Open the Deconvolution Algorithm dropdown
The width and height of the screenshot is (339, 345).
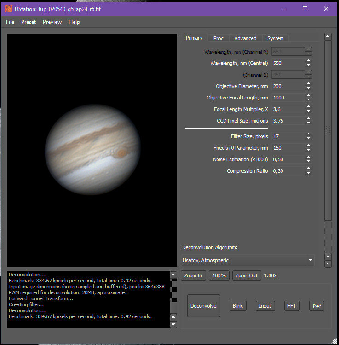point(247,260)
